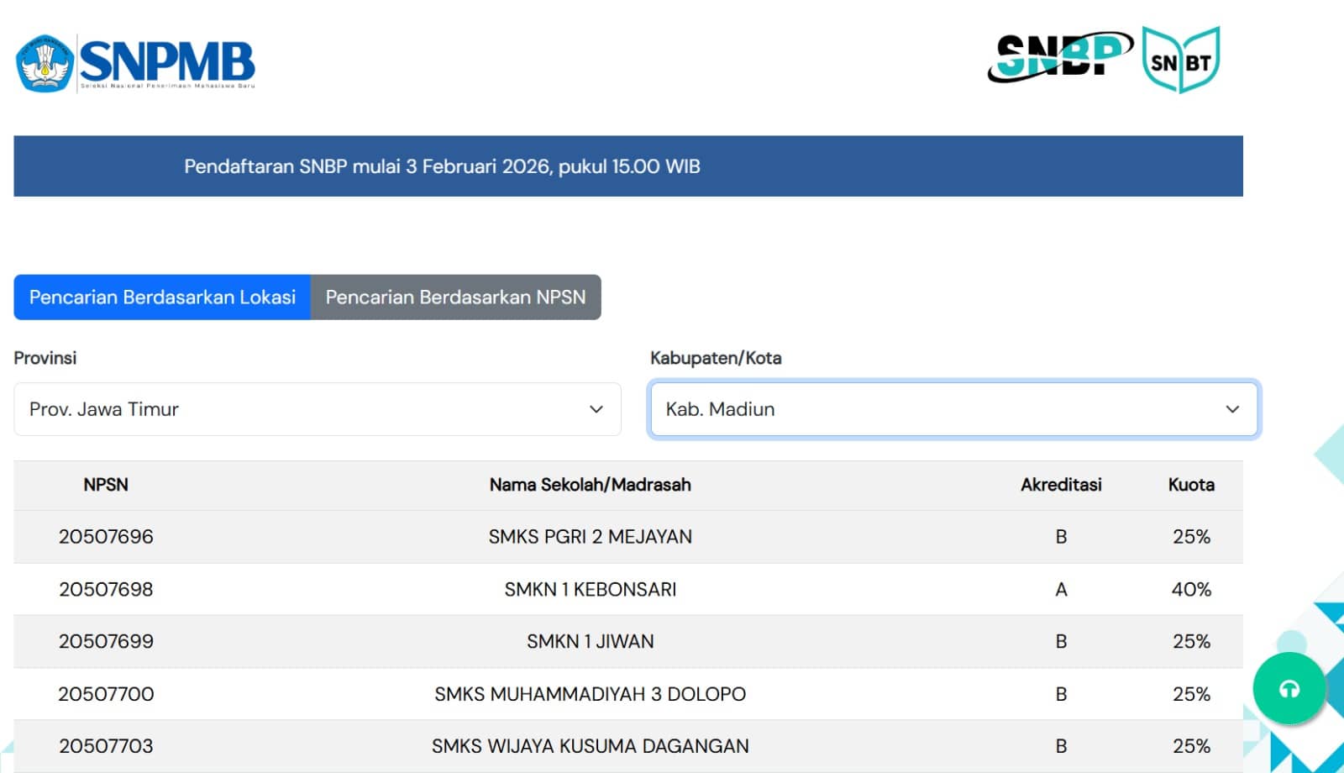This screenshot has width=1344, height=773.
Task: Select the SMKN 1 KEBONSARI row
Action: 590,590
